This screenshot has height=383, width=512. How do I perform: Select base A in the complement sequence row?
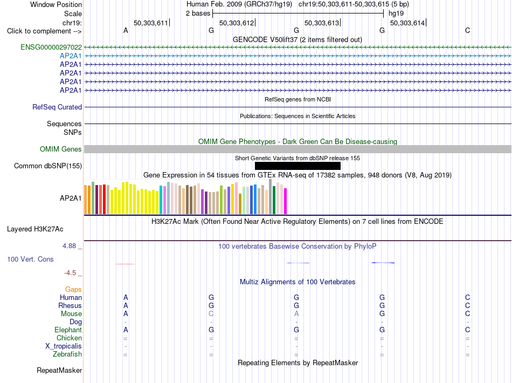pyautogui.click(x=126, y=31)
